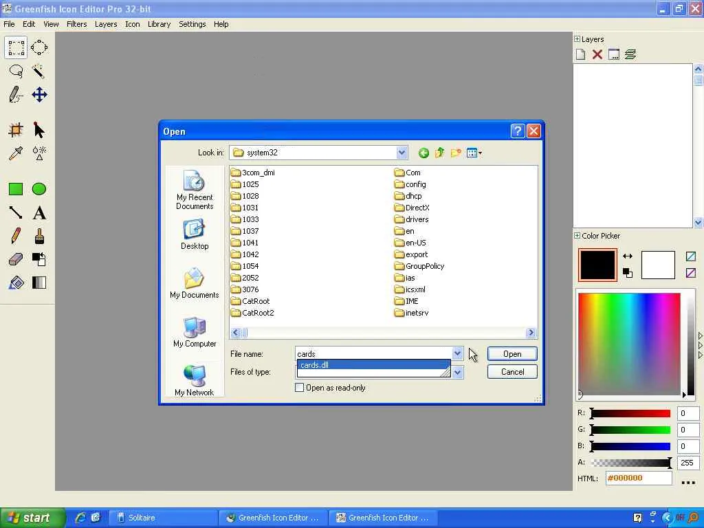The width and height of the screenshot is (704, 528).
Task: Click the HTML color code field
Action: click(639, 478)
